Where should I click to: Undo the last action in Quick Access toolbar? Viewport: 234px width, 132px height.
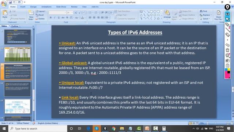pyautogui.click(x=14, y=2)
